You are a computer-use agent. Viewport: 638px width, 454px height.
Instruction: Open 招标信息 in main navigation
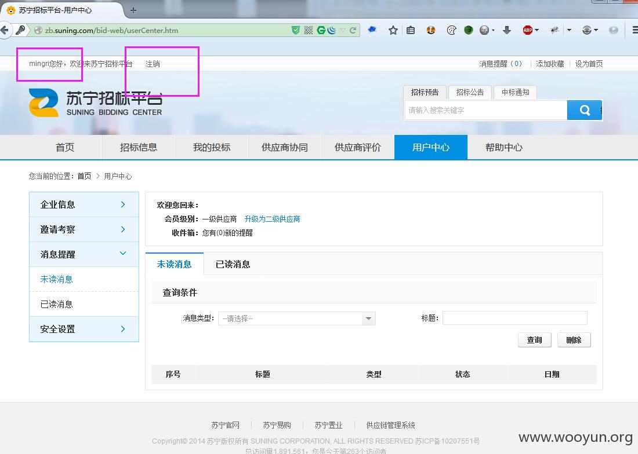[x=139, y=148]
